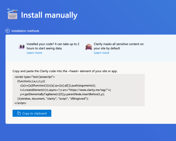Click the eyes emoji icon

coord(21,46)
